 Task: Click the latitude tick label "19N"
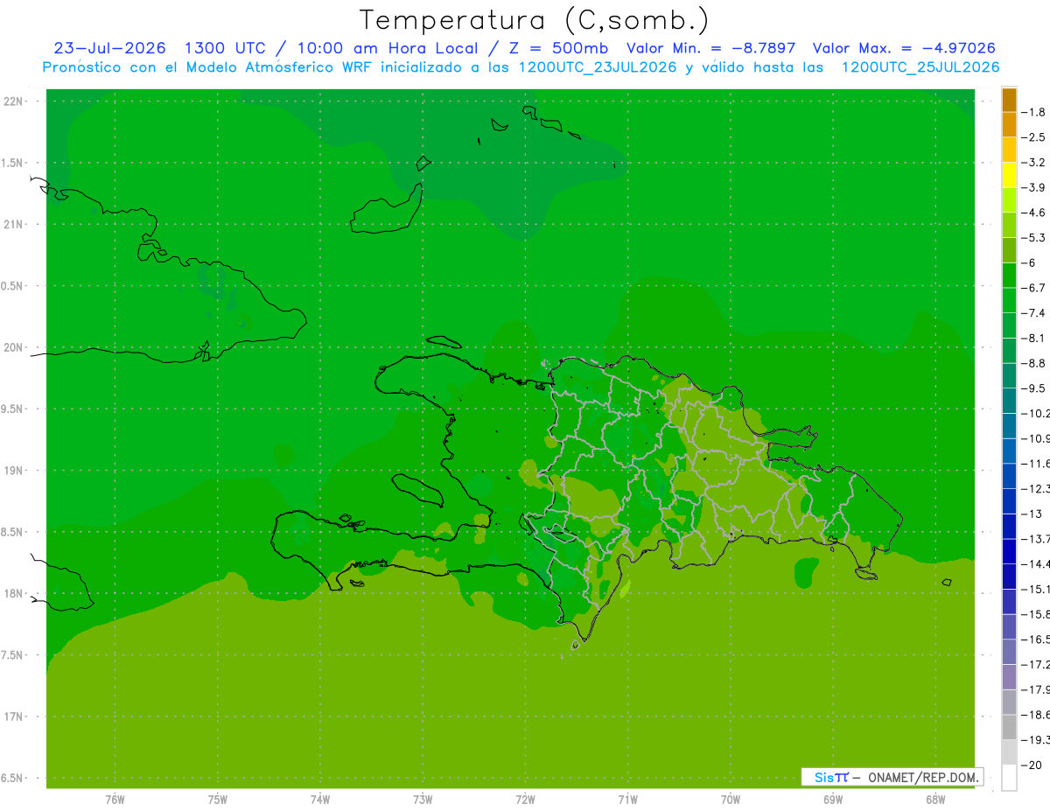(x=14, y=471)
